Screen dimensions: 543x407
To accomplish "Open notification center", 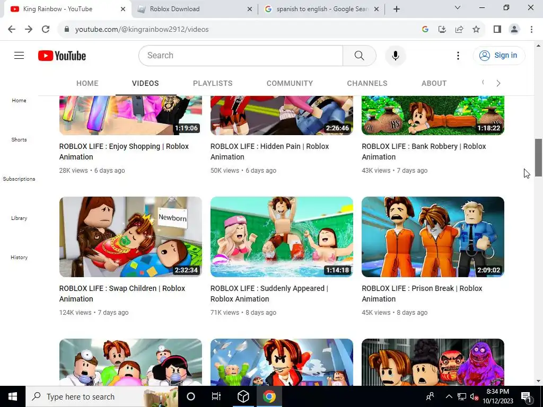I will pyautogui.click(x=526, y=396).
